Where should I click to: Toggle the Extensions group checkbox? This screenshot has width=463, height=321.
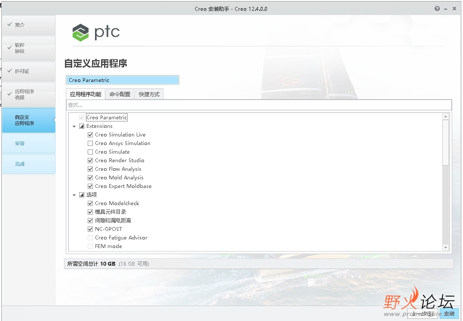pos(82,126)
